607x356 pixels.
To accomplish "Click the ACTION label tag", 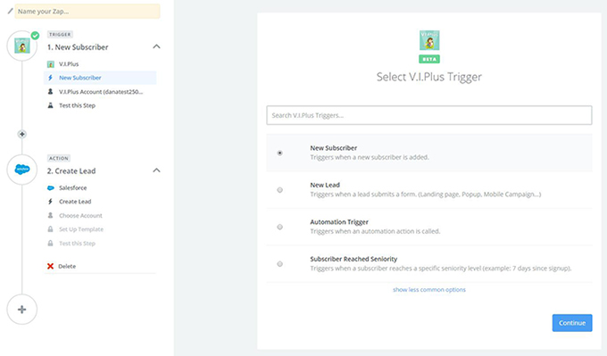I will click(59, 158).
